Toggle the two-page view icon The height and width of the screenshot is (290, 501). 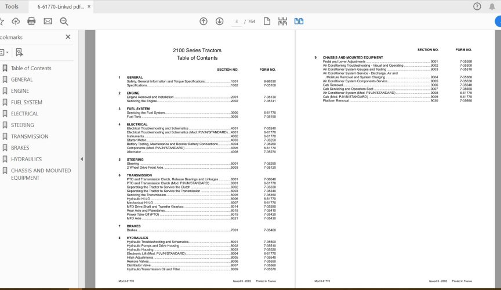click(299, 21)
